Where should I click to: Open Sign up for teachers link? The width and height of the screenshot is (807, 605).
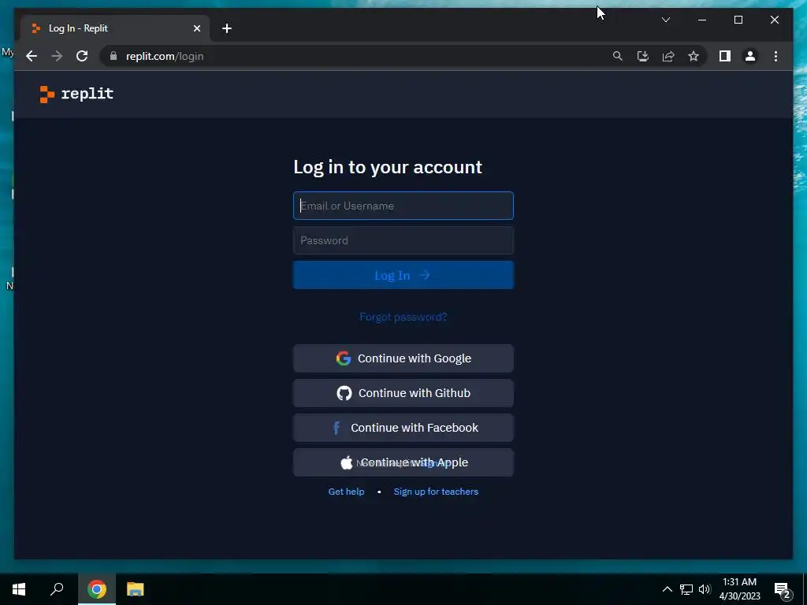click(x=436, y=492)
